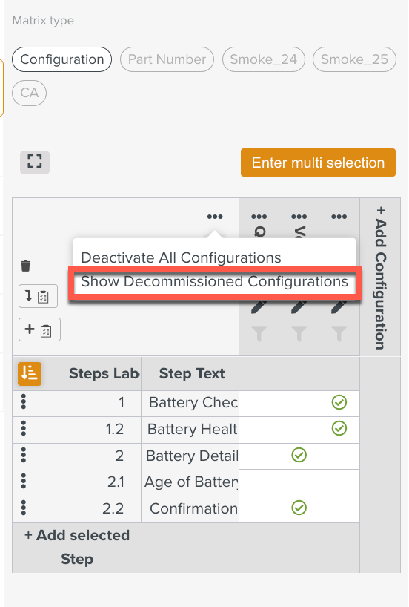Screen dimensions: 409x607
Task: Select the Smoke_24 matrix type
Action: (x=264, y=59)
